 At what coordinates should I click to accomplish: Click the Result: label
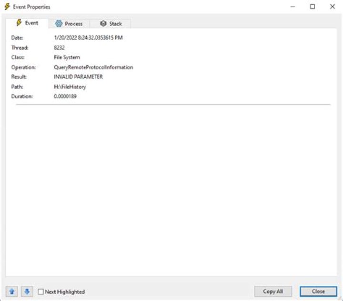(19, 77)
